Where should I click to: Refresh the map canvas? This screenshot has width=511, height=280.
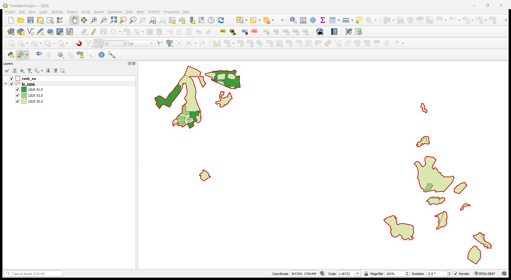(221, 20)
